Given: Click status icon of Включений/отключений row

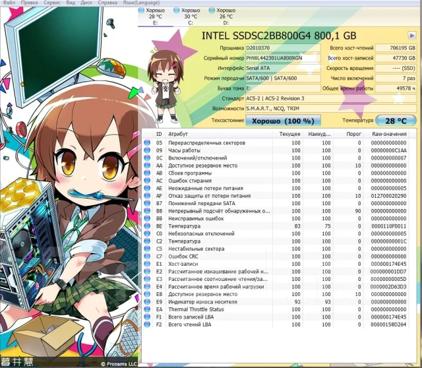Looking at the screenshot, I should coord(147,158).
